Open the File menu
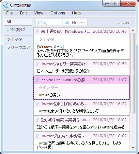This screenshot has width=139, height=154. tap(9, 13)
